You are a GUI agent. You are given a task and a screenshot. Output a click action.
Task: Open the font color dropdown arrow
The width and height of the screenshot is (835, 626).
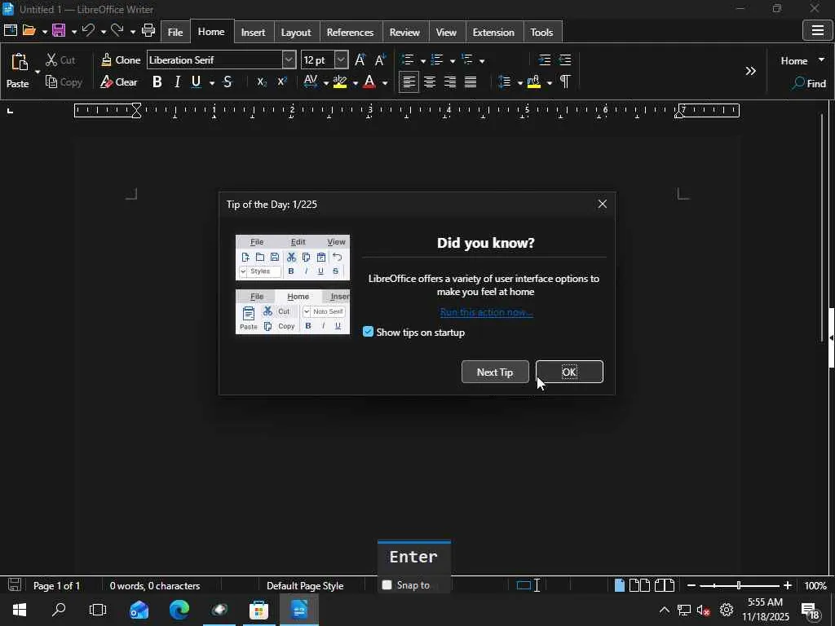385,83
